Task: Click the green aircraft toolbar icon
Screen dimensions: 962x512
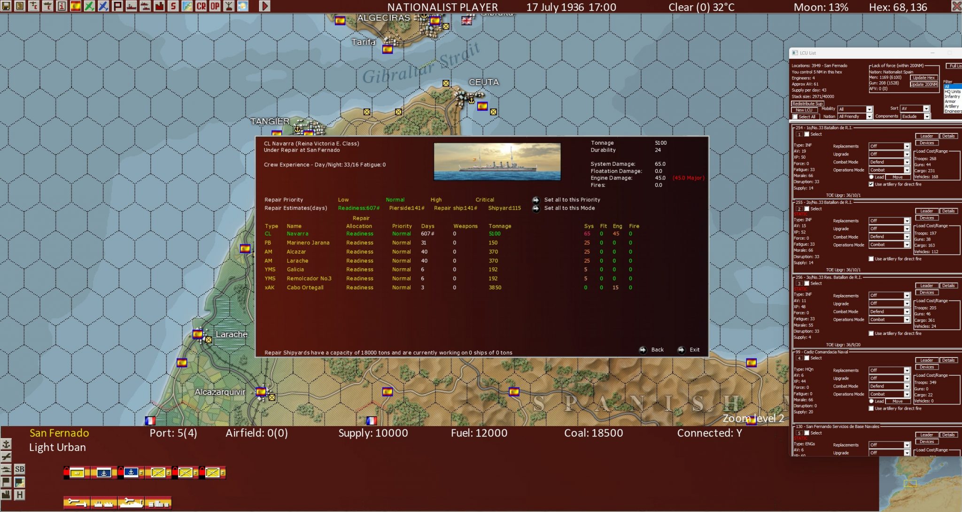Action: tap(89, 6)
